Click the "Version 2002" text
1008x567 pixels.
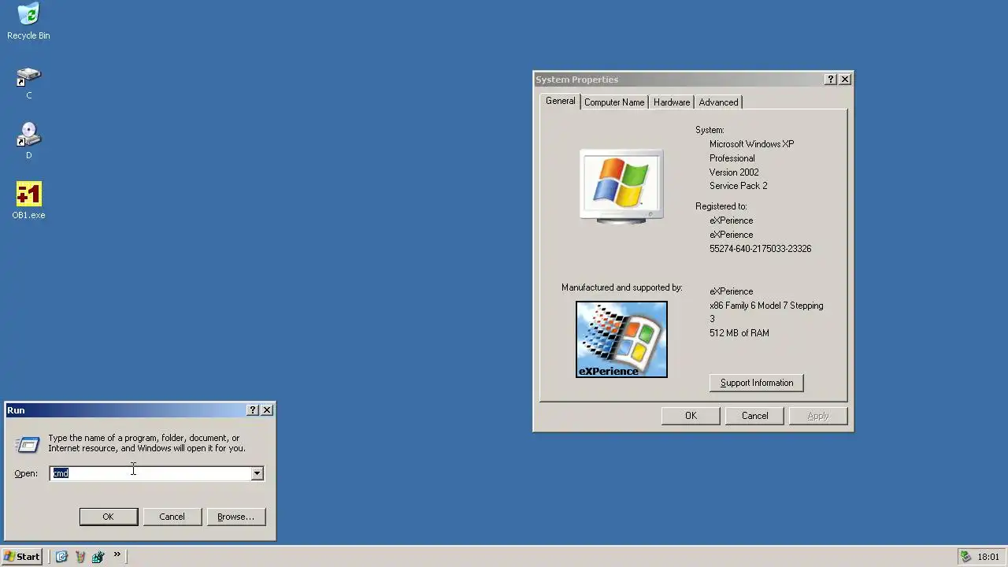tap(734, 172)
